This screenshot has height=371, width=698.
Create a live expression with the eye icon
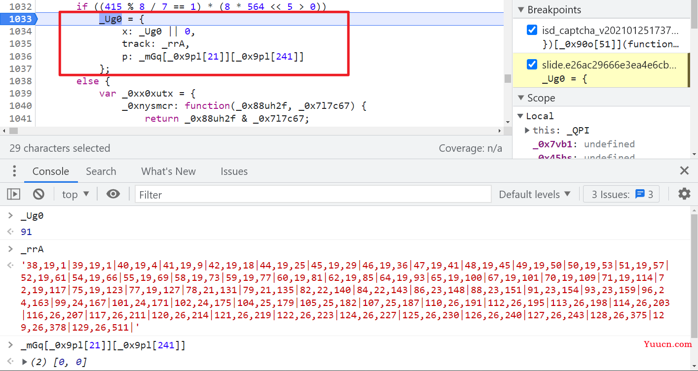coord(113,194)
